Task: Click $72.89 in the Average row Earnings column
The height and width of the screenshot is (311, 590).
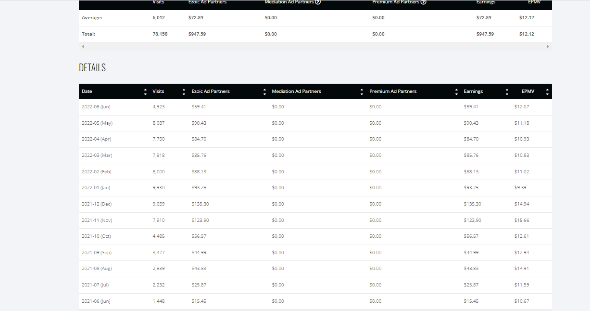Action: pyautogui.click(x=484, y=18)
